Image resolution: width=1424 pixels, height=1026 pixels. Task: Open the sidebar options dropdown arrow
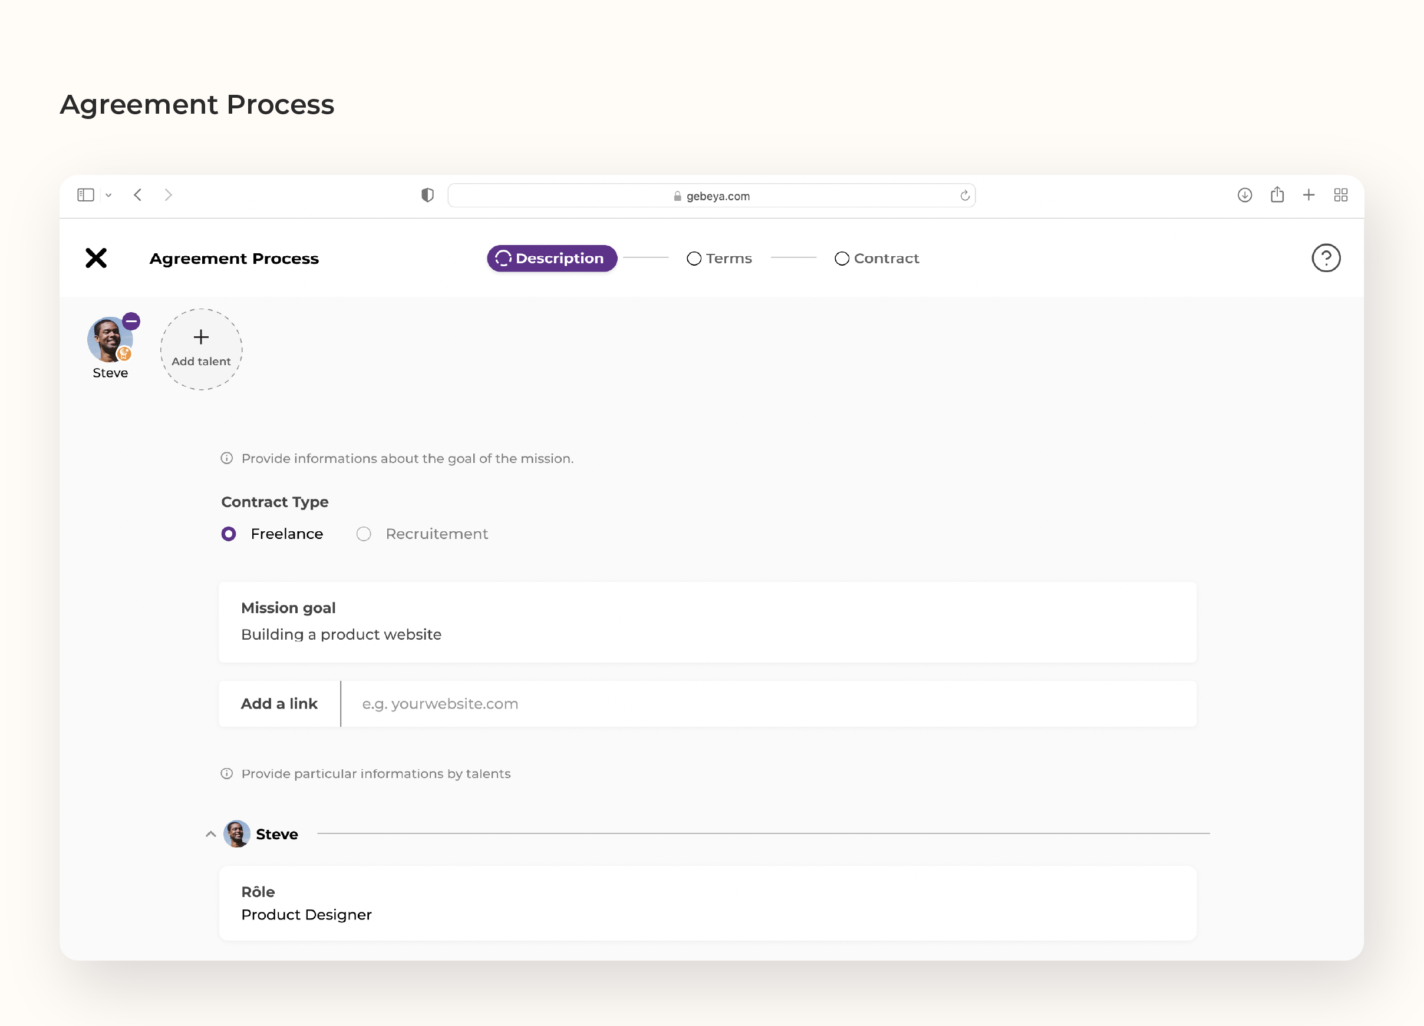[x=108, y=195]
